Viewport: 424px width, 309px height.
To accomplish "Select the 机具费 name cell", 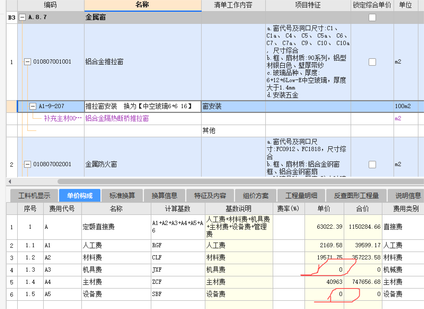I will click(x=116, y=270).
